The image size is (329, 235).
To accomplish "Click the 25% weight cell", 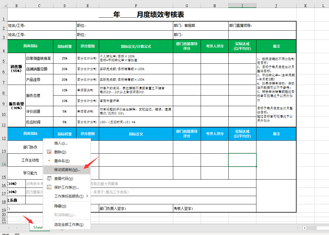I will tap(65, 58).
